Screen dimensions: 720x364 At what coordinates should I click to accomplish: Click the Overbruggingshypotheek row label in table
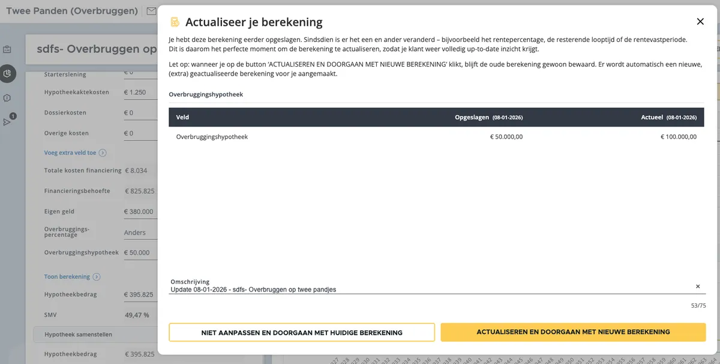pyautogui.click(x=212, y=137)
